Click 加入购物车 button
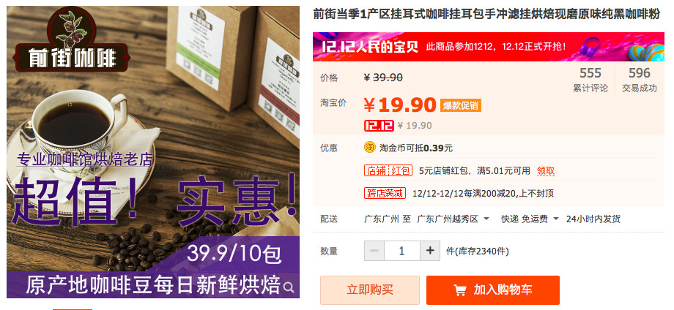 click(493, 290)
